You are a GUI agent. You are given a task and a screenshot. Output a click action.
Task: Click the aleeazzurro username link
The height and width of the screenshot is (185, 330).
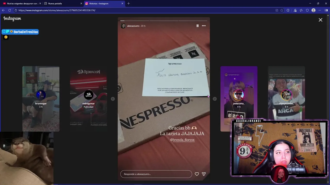tap(133, 26)
